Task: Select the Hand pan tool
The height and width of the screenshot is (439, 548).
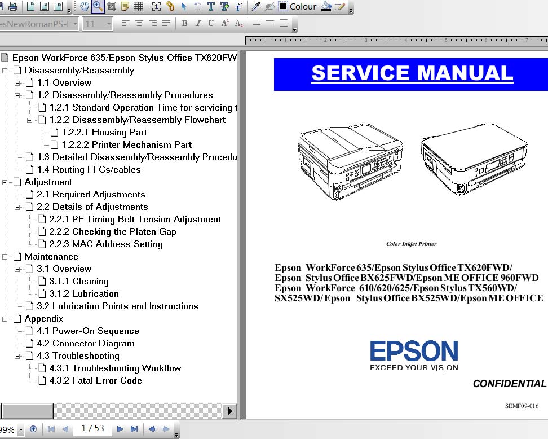Action: [x=84, y=6]
